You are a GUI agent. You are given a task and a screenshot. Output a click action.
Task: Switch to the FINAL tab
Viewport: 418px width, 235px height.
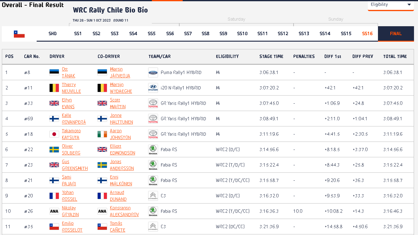coord(396,34)
